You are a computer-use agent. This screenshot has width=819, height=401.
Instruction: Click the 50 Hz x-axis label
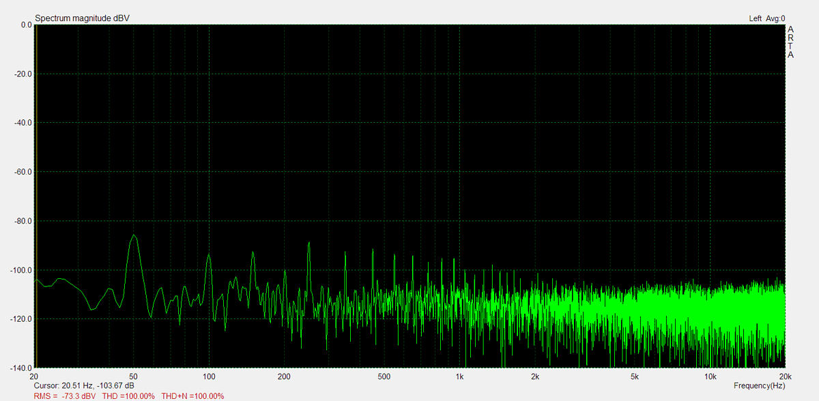[x=134, y=376]
